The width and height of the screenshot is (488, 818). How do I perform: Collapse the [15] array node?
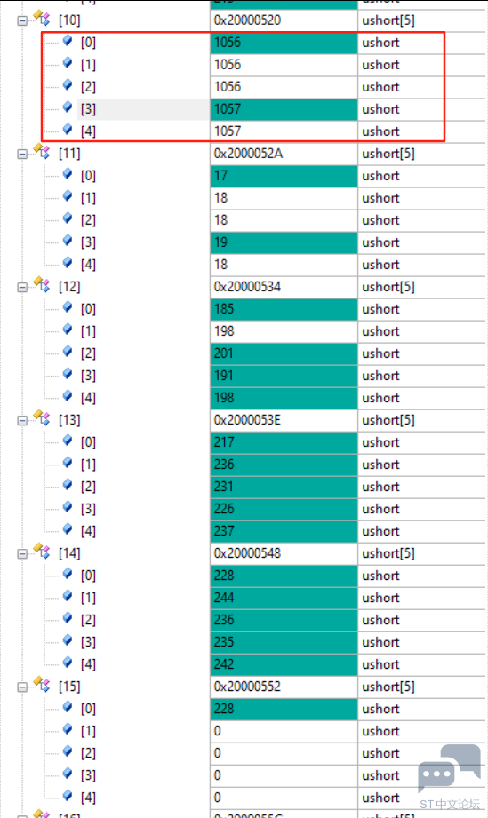tap(22, 687)
